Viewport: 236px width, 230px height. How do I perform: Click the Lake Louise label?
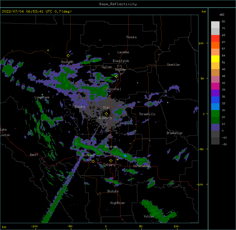(x=5, y=132)
